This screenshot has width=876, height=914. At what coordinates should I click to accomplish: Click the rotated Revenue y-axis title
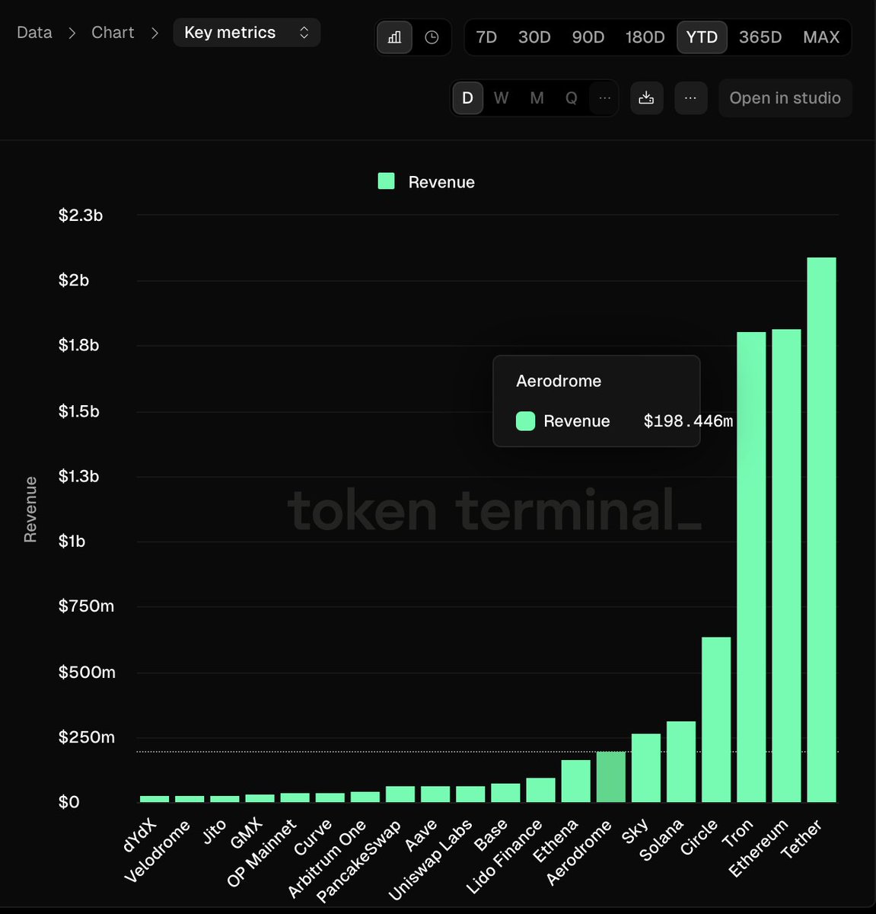[30, 509]
